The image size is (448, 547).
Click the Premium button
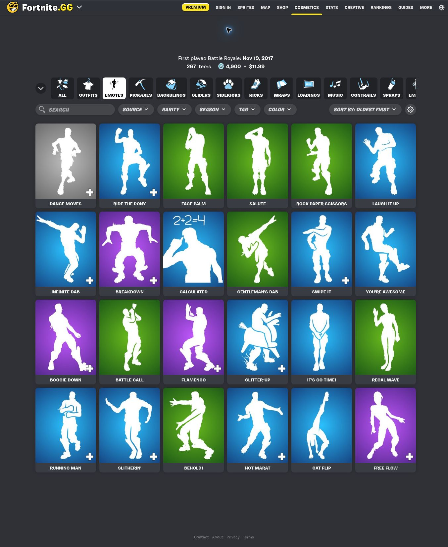(x=195, y=7)
